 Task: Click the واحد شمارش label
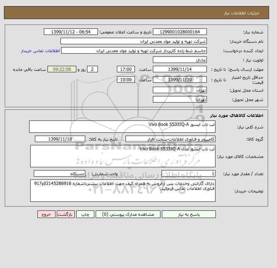click(104, 174)
